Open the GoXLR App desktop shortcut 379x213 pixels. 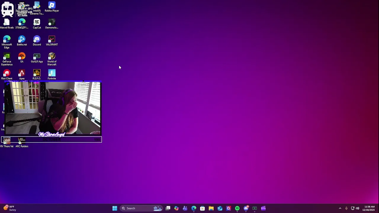[x=37, y=58]
